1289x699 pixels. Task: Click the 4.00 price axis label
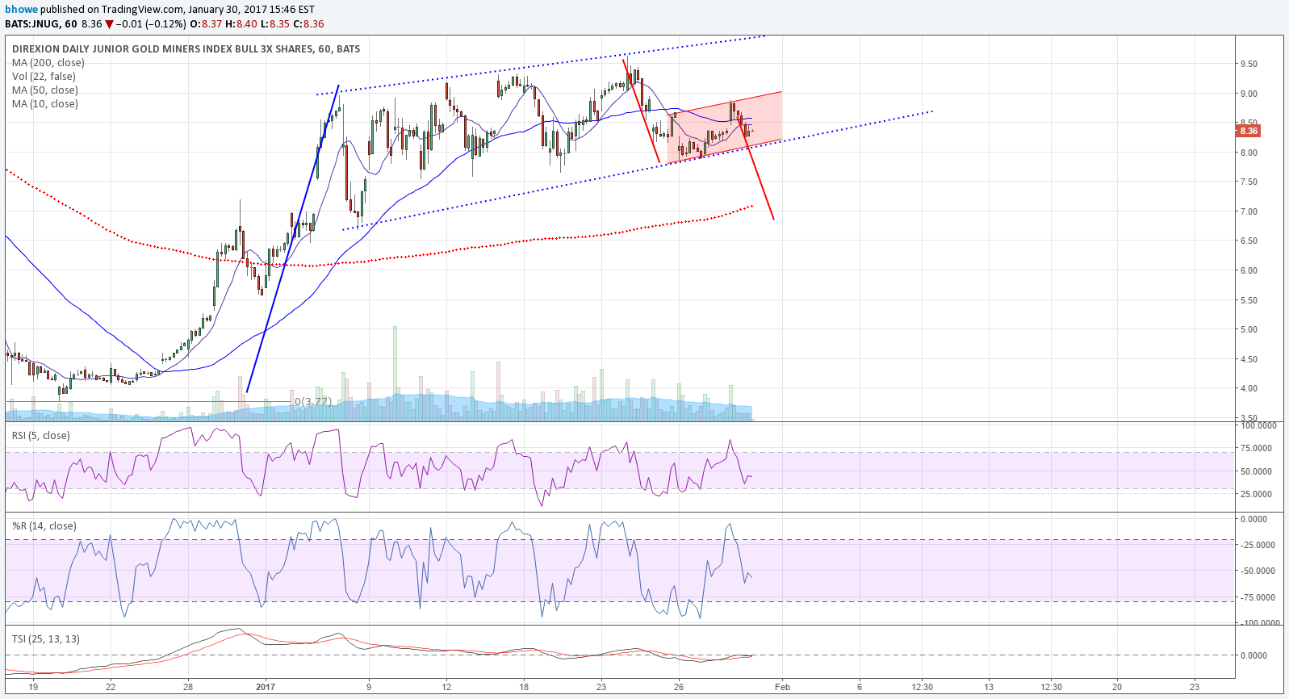click(x=1249, y=388)
